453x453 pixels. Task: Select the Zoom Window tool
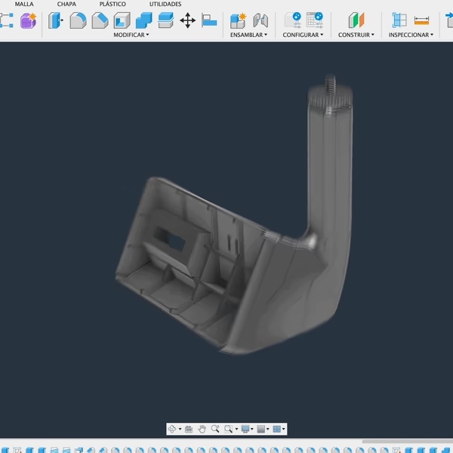coord(228,429)
